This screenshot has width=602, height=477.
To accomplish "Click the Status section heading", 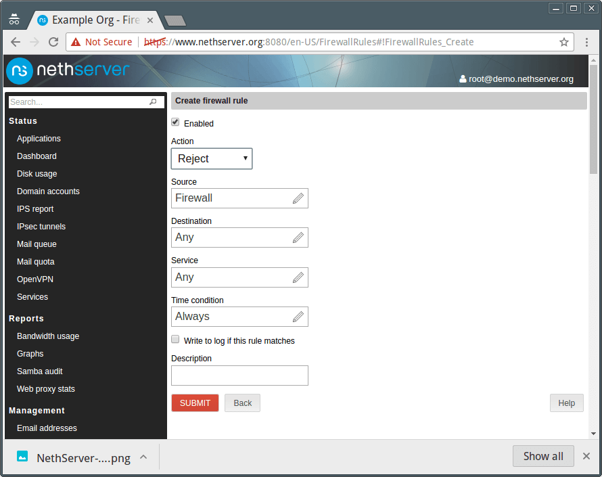I will click(x=23, y=121).
